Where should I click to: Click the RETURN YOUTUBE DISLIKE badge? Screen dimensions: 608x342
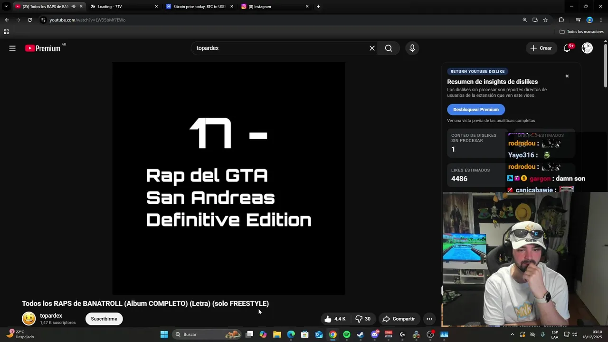pos(477,71)
